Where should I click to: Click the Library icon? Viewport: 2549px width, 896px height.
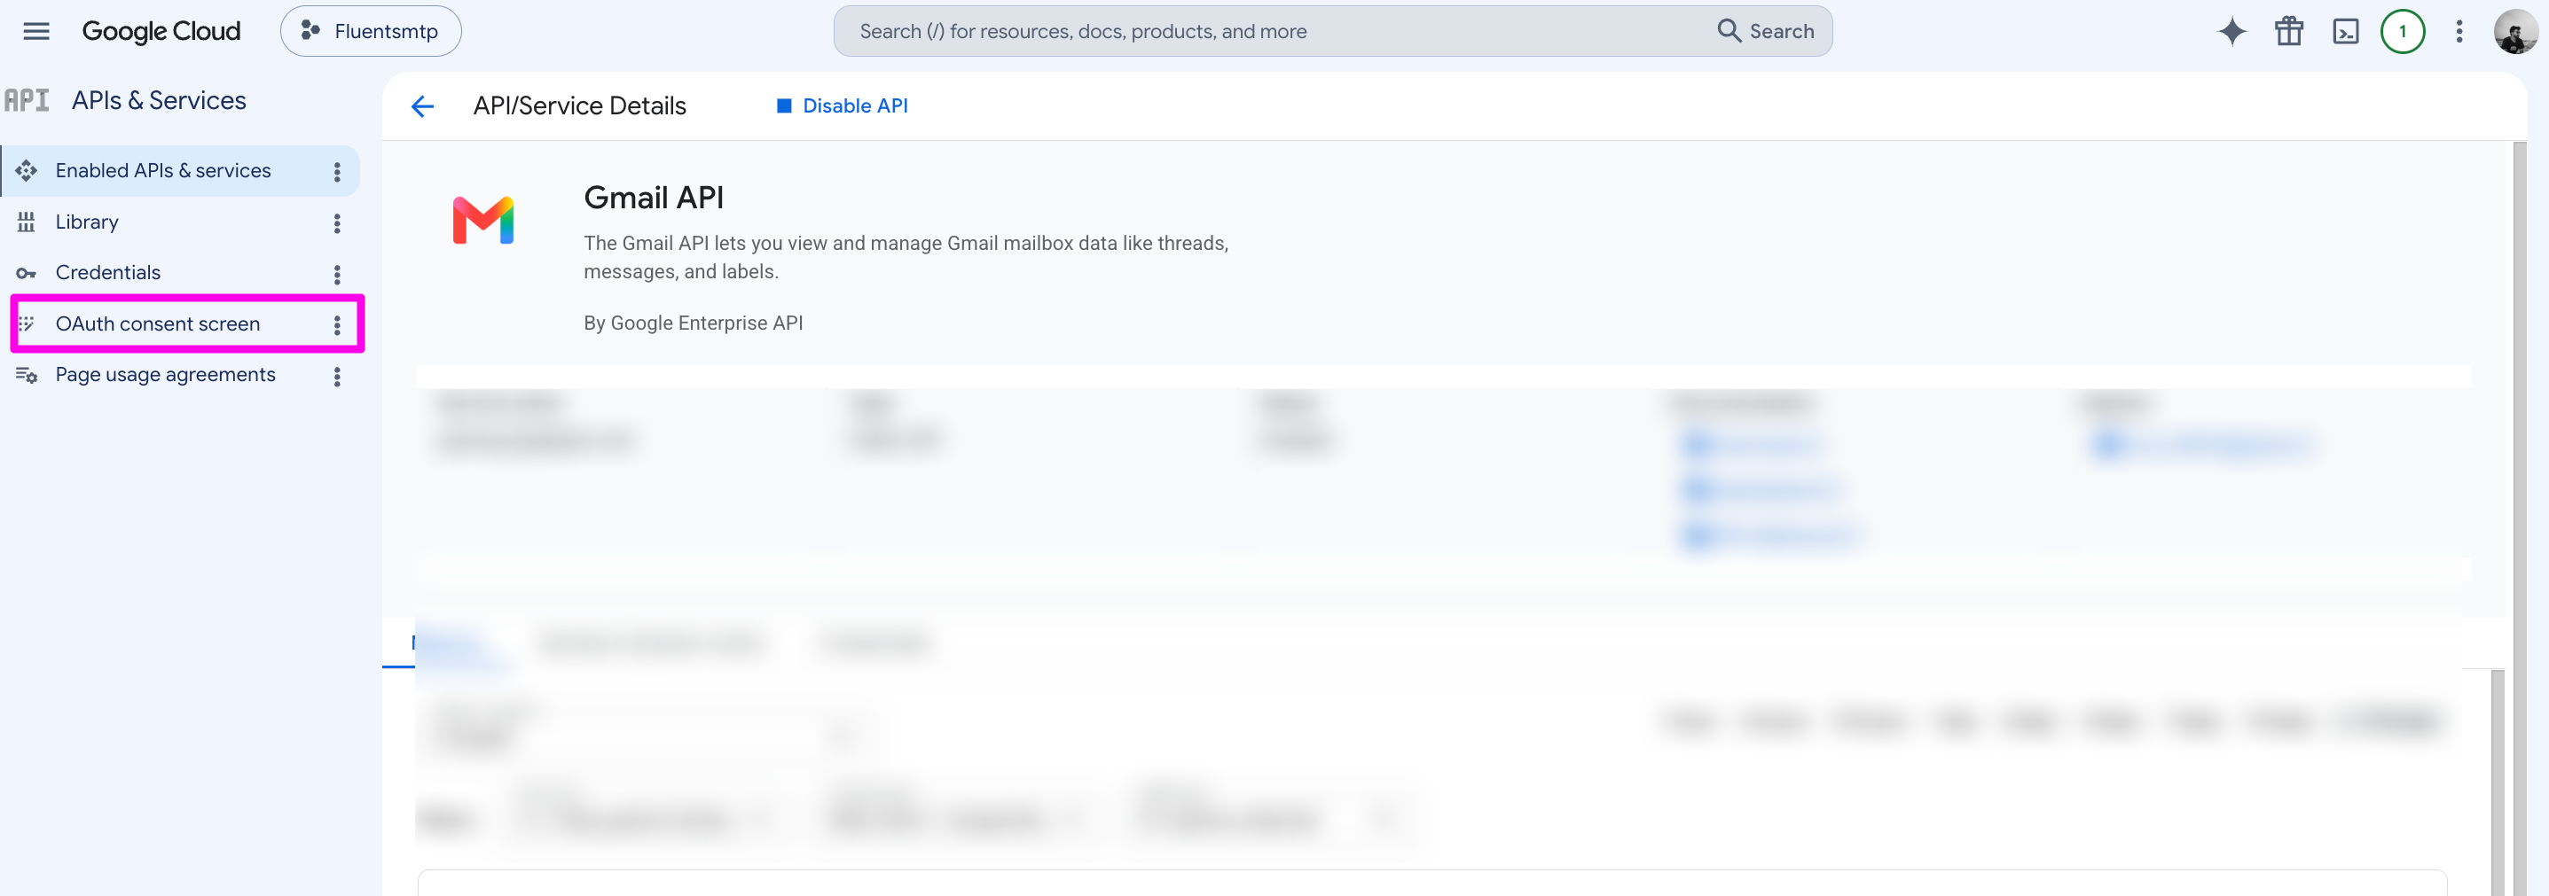click(x=27, y=222)
